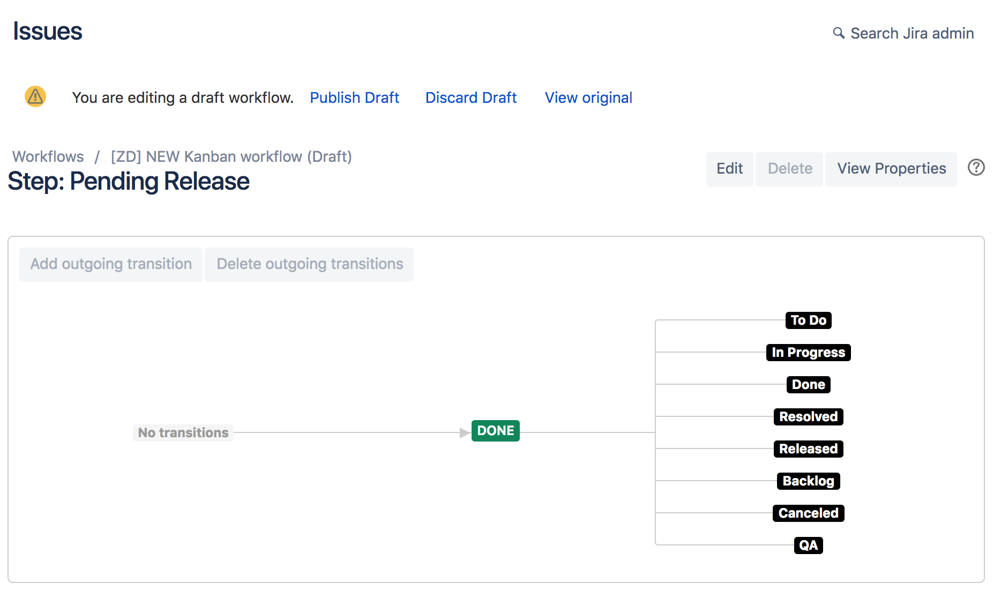Select the In Progress status lozenge
This screenshot has height=613, width=1001.
(808, 352)
